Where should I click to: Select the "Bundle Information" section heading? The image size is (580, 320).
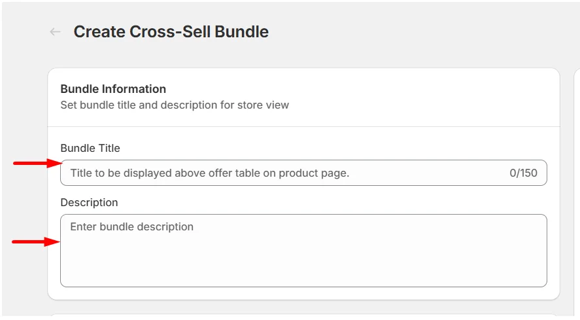click(x=113, y=89)
